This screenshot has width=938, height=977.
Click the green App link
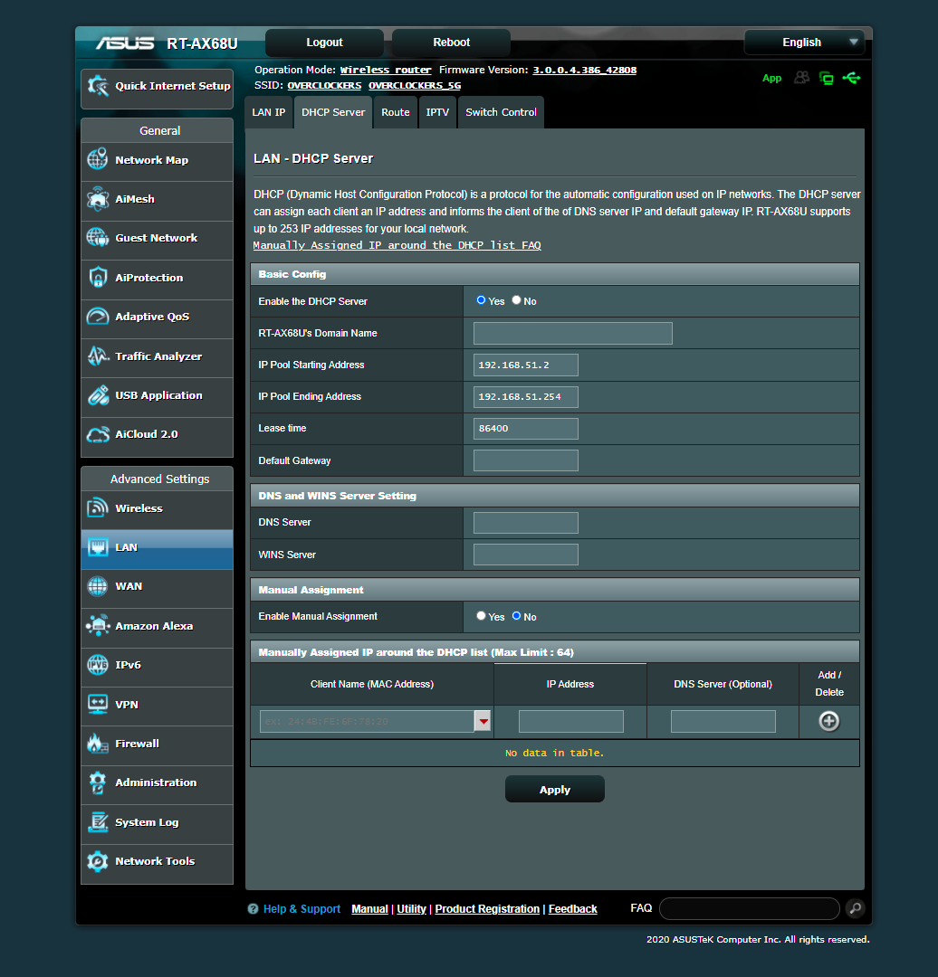tap(771, 79)
